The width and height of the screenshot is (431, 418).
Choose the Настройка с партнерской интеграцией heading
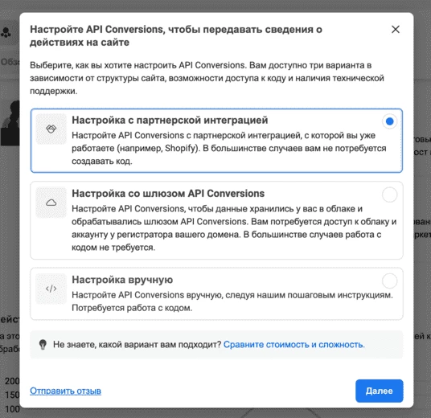(x=170, y=121)
